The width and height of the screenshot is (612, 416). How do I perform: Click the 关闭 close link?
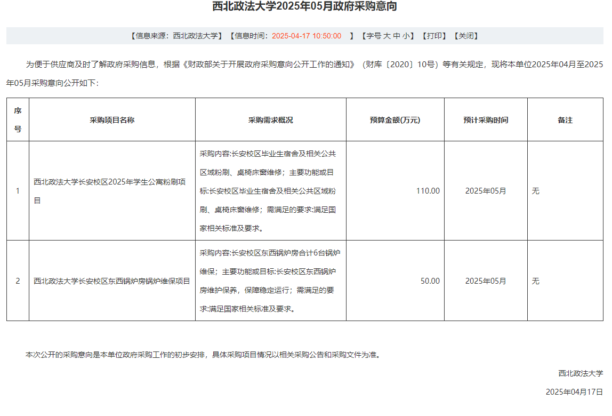[466, 36]
